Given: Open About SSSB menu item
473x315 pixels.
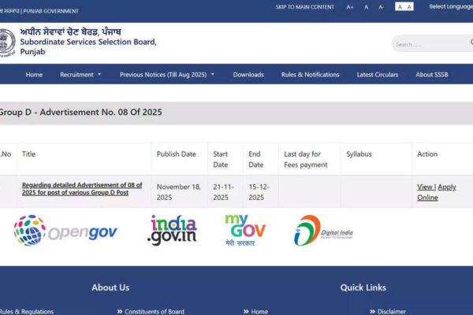Looking at the screenshot, I should tap(432, 75).
